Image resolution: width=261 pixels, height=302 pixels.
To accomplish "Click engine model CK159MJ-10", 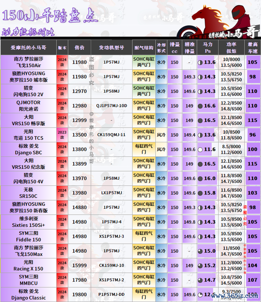I will click(x=112, y=266).
